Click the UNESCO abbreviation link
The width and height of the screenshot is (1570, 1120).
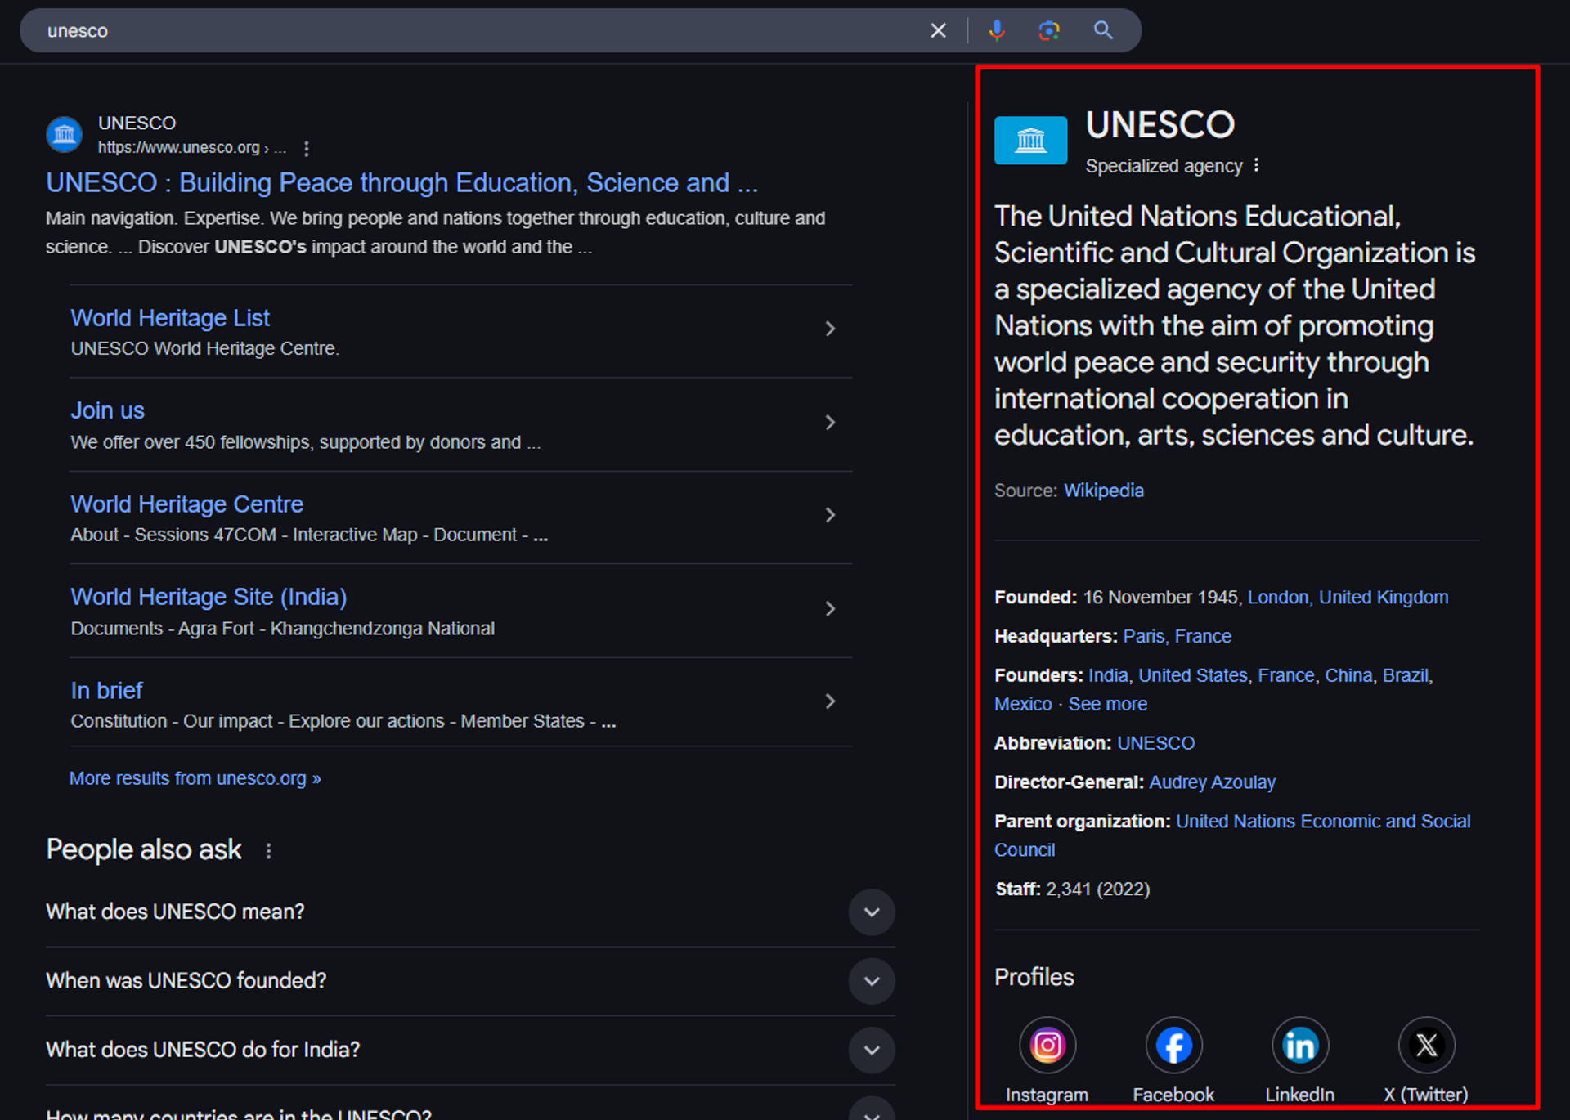(1155, 744)
